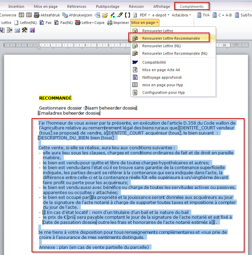This screenshot has width=252, height=255.
Task: Open Afdrukwijzen print options
Action: tap(77, 15)
